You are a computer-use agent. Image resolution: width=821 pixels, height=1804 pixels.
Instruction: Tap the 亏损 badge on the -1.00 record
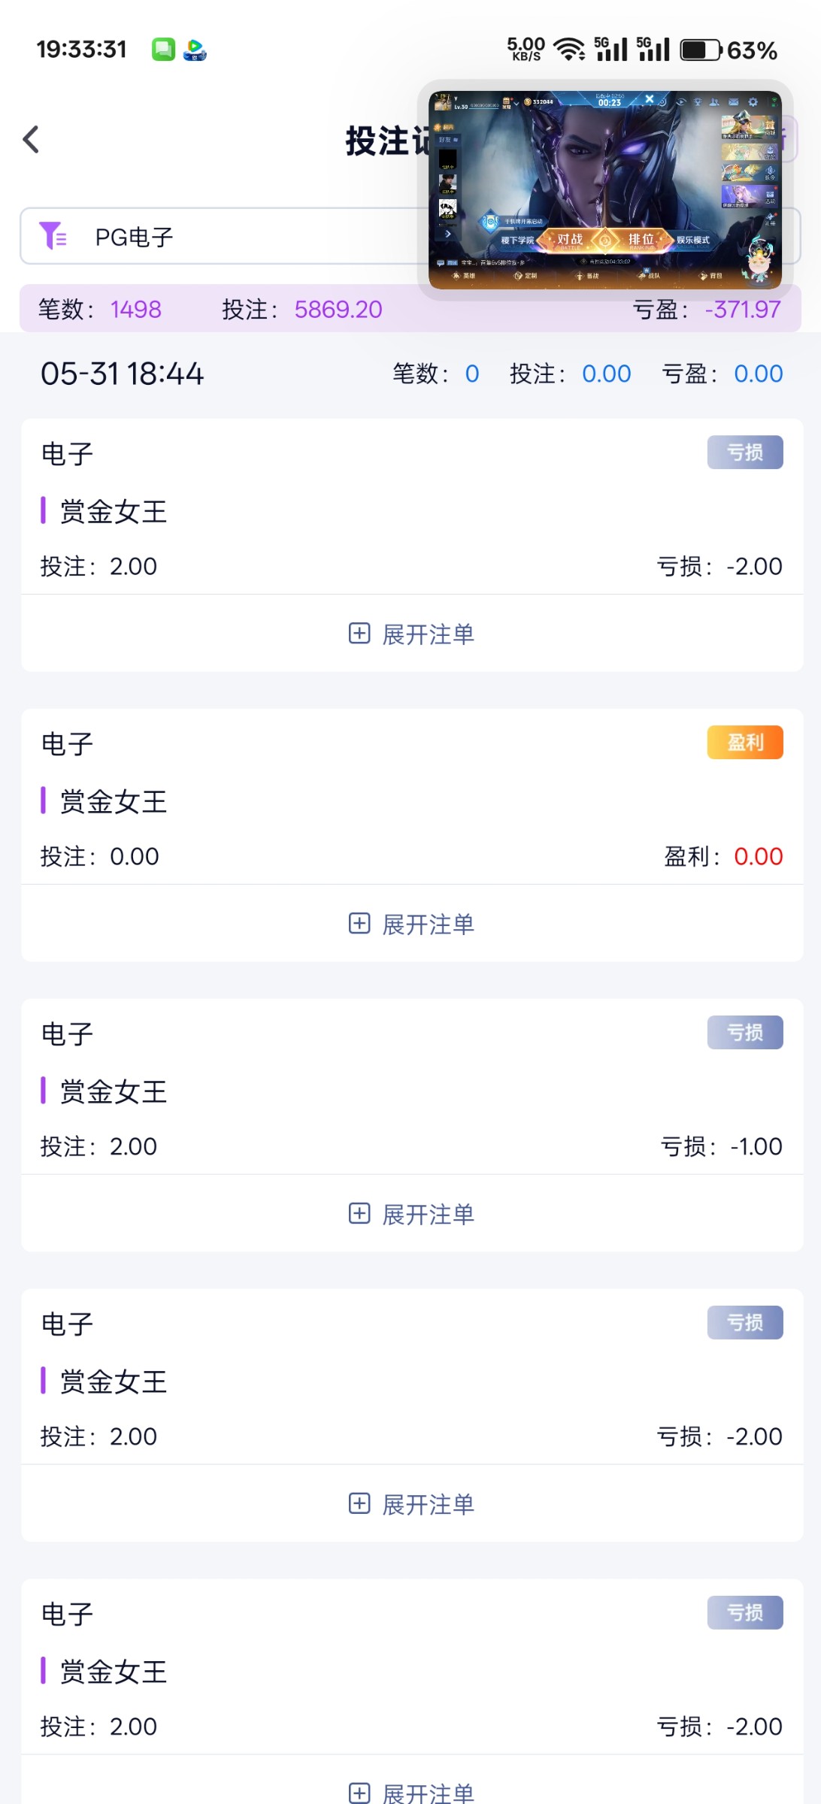744,1033
